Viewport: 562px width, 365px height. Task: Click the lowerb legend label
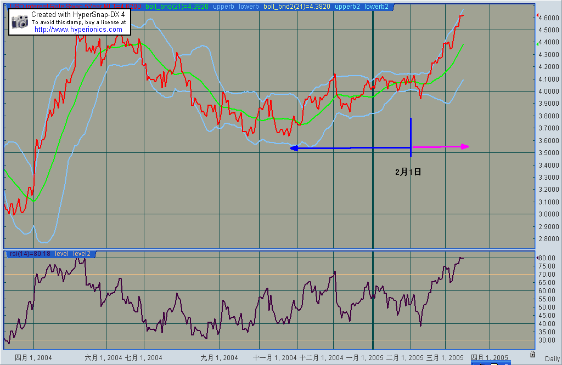click(249, 7)
